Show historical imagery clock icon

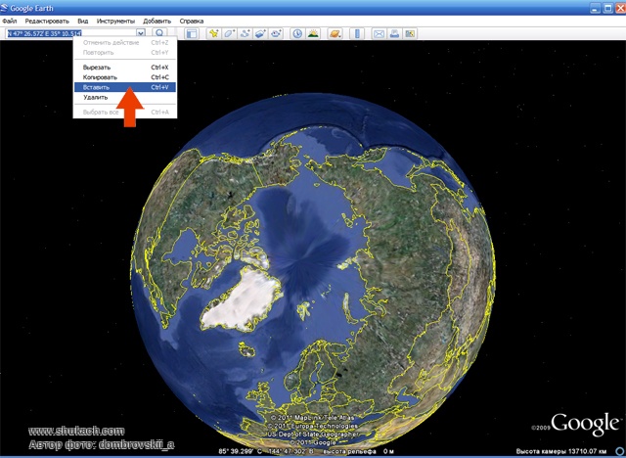[297, 33]
